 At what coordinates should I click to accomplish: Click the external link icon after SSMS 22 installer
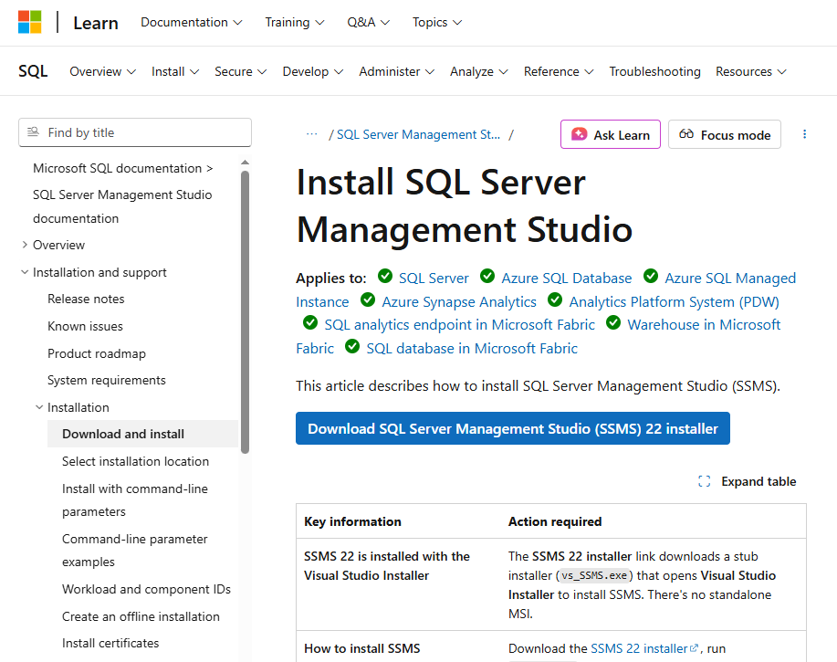point(695,648)
